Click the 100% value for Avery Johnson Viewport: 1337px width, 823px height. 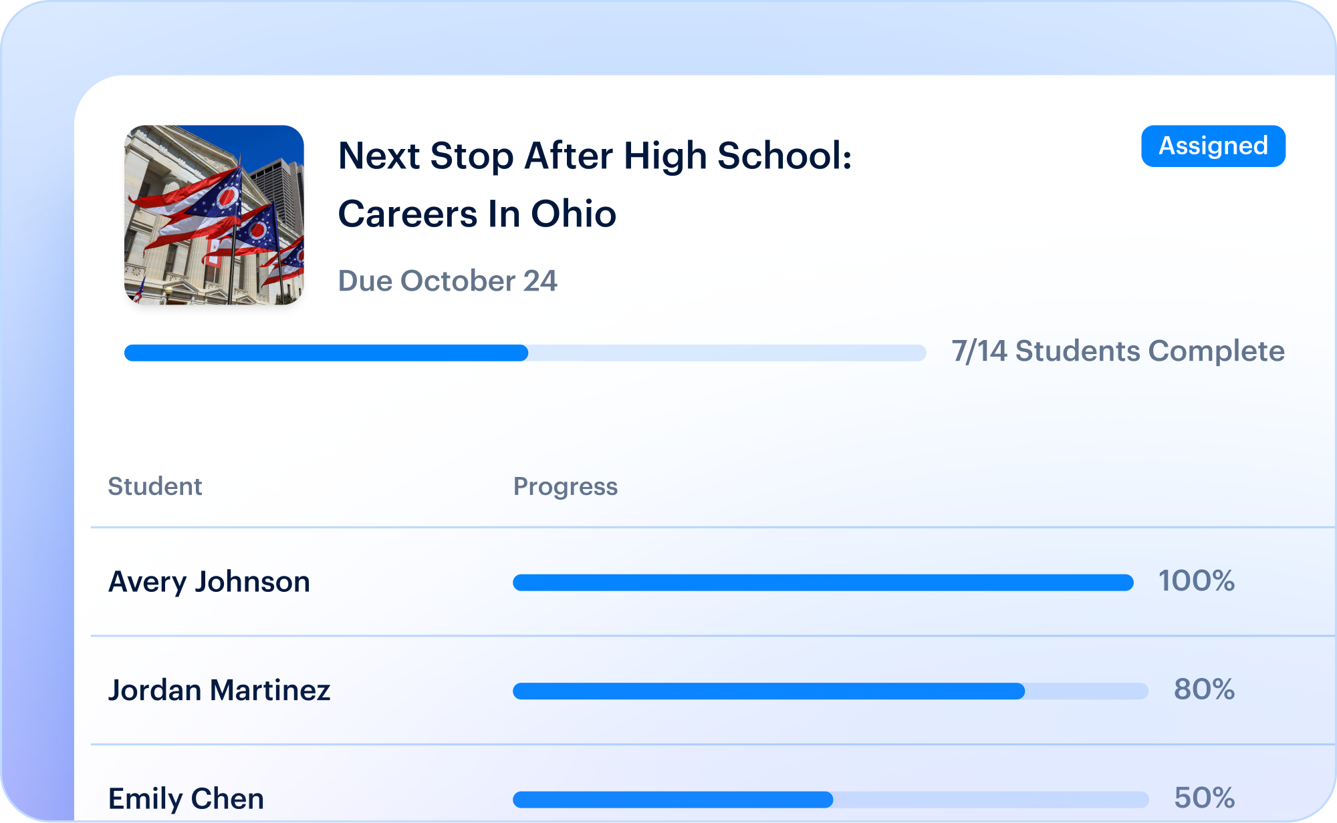coord(1197,581)
